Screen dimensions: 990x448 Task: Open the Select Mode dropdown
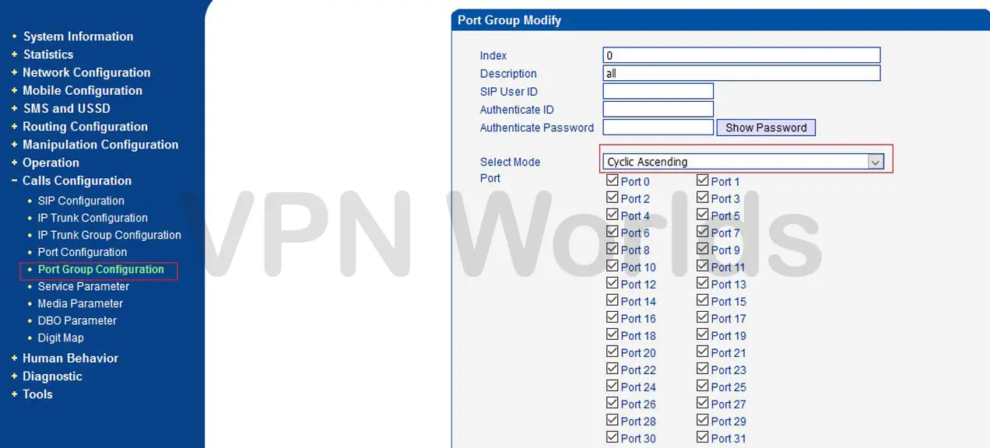pos(876,161)
